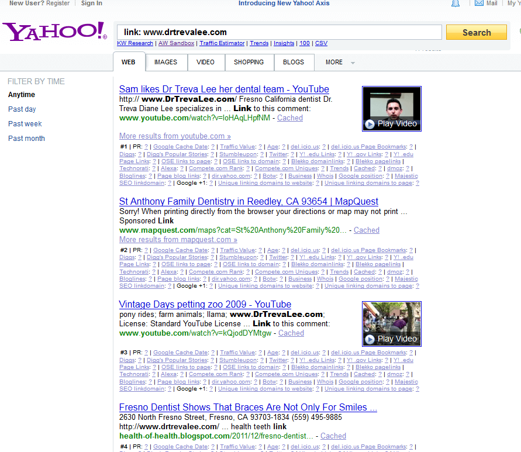The height and width of the screenshot is (452, 521).
Task: Click Google position in result #3 stats
Action: 361,382
